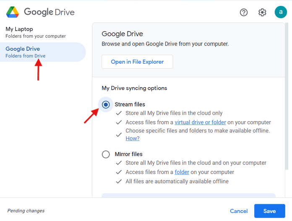The image size is (292, 221).
Task: Save the syncing preferences
Action: tap(269, 211)
